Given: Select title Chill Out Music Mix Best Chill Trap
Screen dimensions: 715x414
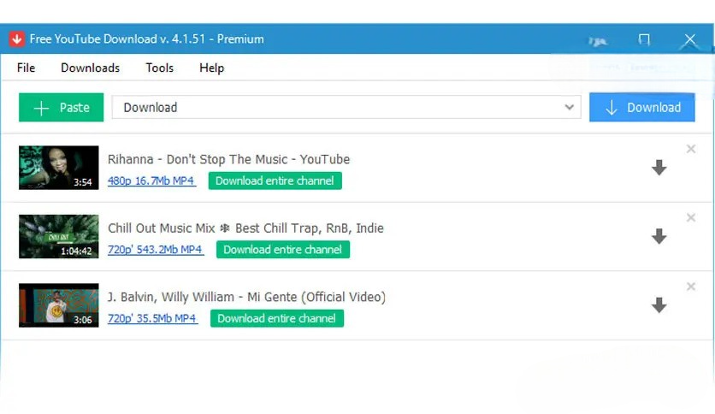Looking at the screenshot, I should (245, 228).
